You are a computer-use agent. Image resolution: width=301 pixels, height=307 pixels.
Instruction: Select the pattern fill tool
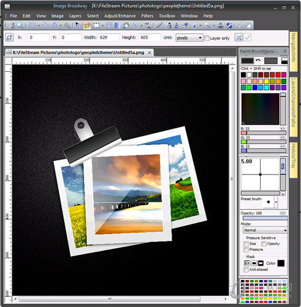click(x=229, y=26)
